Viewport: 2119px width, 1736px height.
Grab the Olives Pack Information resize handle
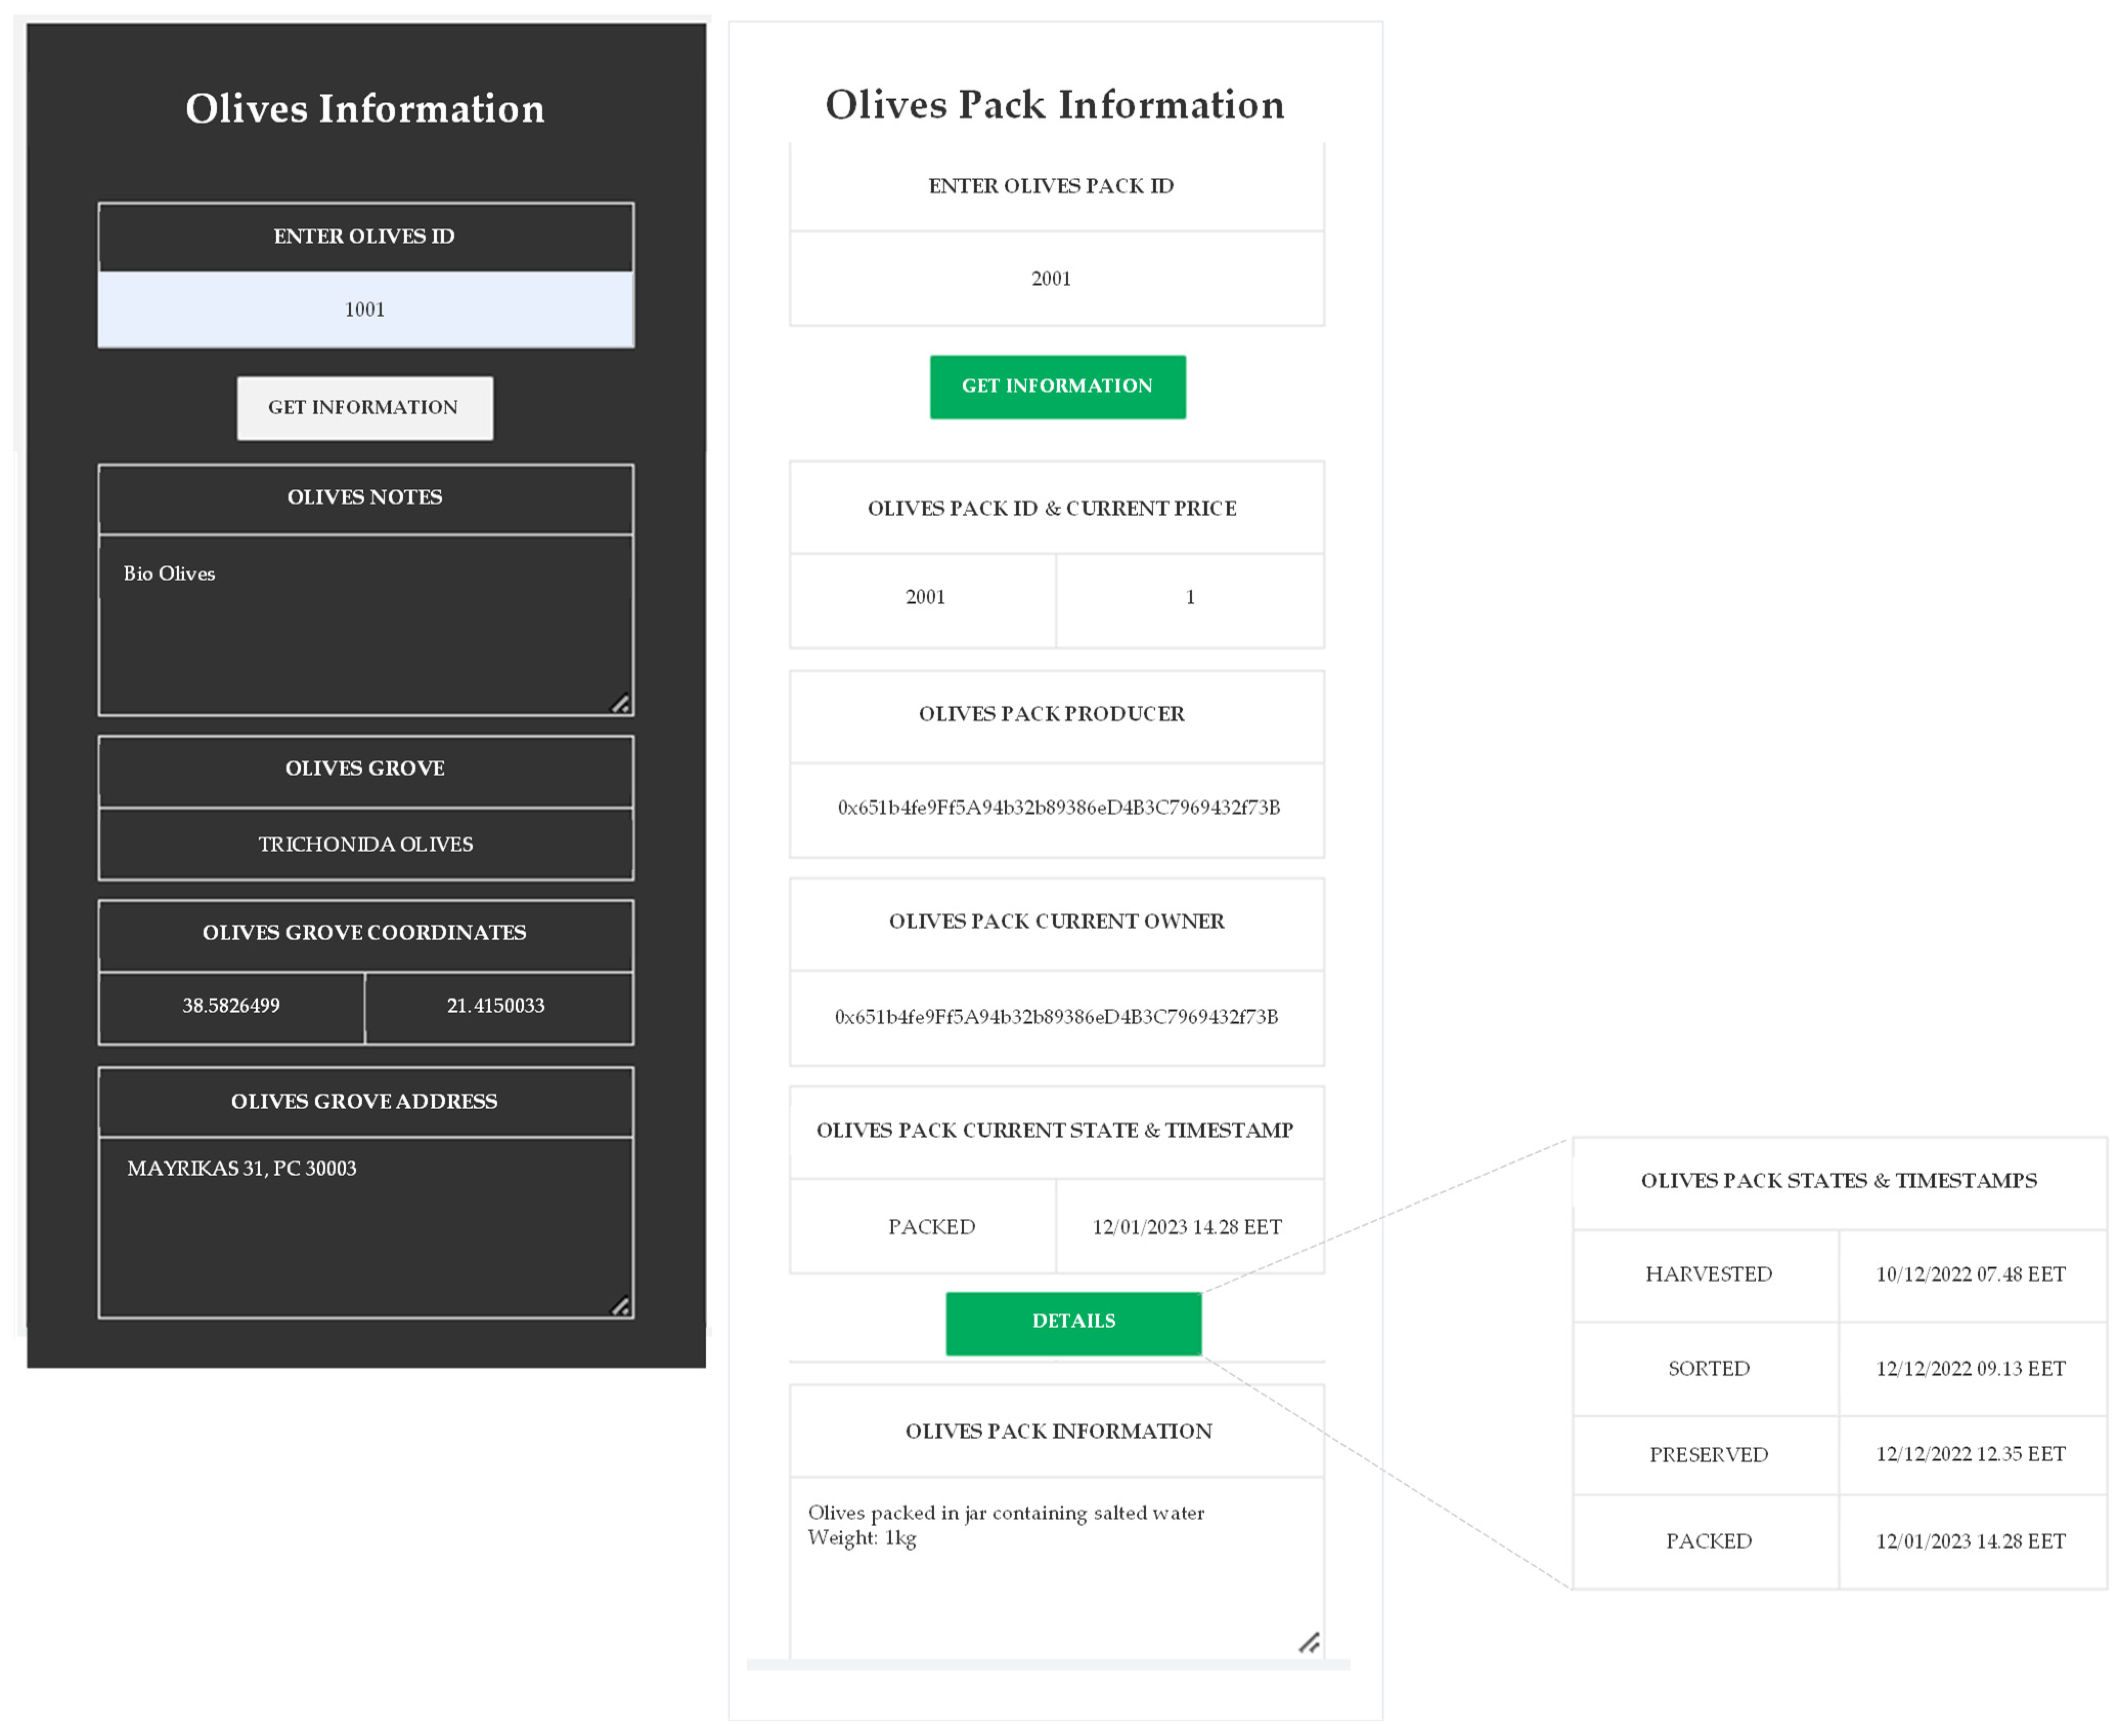click(1309, 1643)
